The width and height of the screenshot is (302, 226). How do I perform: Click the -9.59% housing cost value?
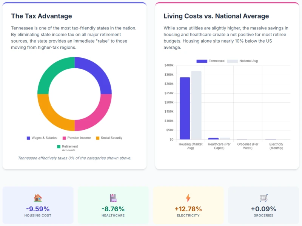click(38, 209)
